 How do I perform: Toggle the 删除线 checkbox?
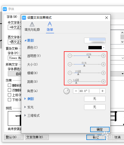click(9, 85)
